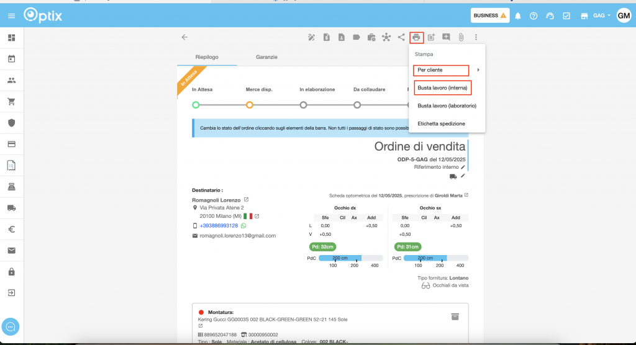Go back using the left arrow

click(x=184, y=37)
